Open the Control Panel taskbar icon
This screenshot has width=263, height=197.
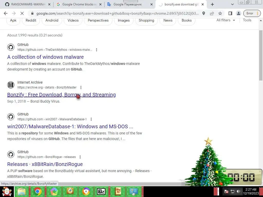134,191
